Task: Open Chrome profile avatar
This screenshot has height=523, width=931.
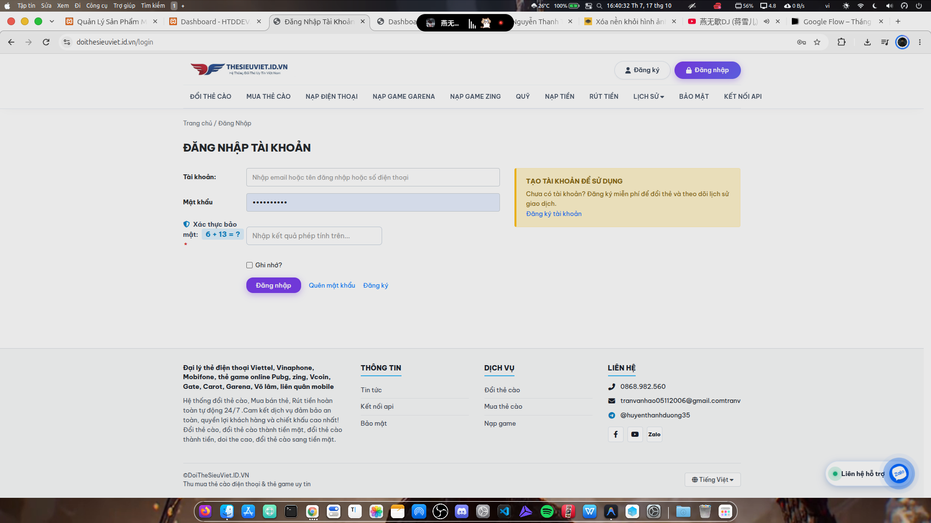Action: coord(902,42)
